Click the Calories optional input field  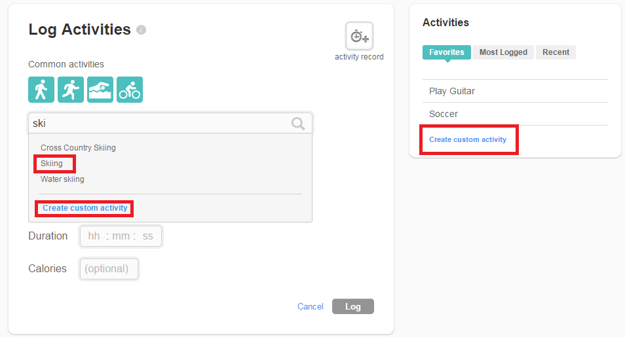(109, 269)
